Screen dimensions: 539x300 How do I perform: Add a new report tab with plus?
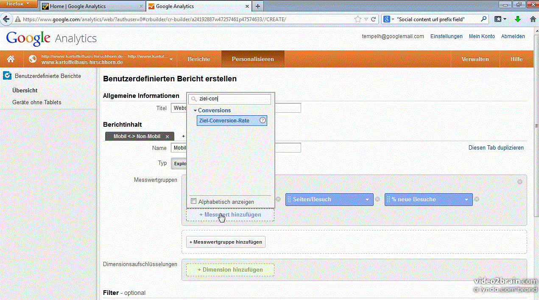click(184, 136)
